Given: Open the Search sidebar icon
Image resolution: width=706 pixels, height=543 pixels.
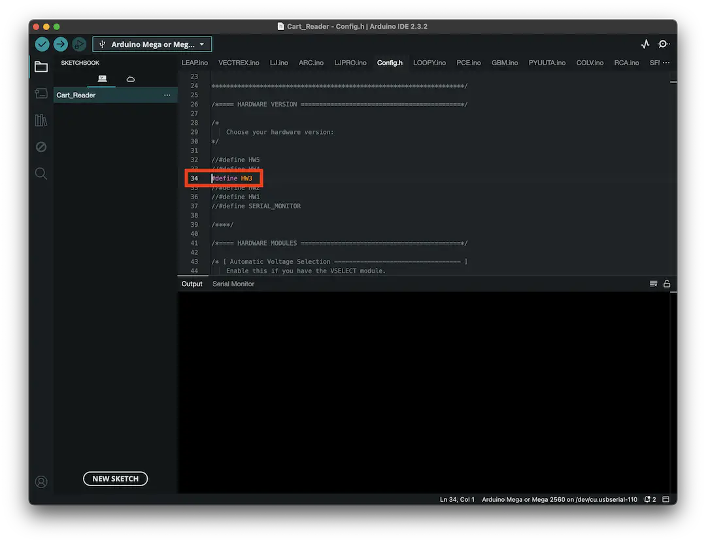Looking at the screenshot, I should click(x=41, y=173).
